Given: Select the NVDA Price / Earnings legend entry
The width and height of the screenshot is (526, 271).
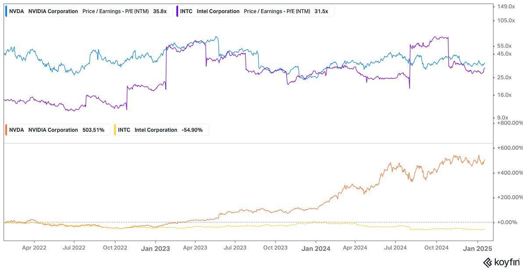Looking at the screenshot, I should click(88, 11).
